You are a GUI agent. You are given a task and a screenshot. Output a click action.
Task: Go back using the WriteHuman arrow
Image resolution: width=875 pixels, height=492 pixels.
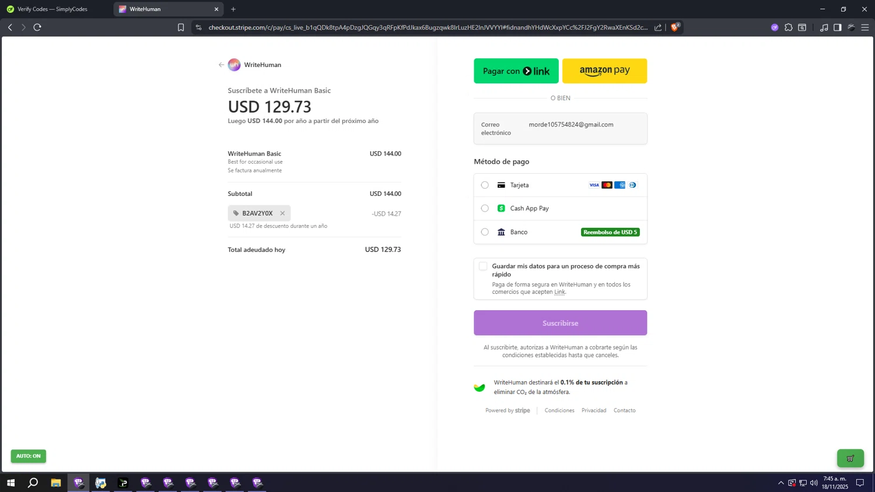point(221,65)
